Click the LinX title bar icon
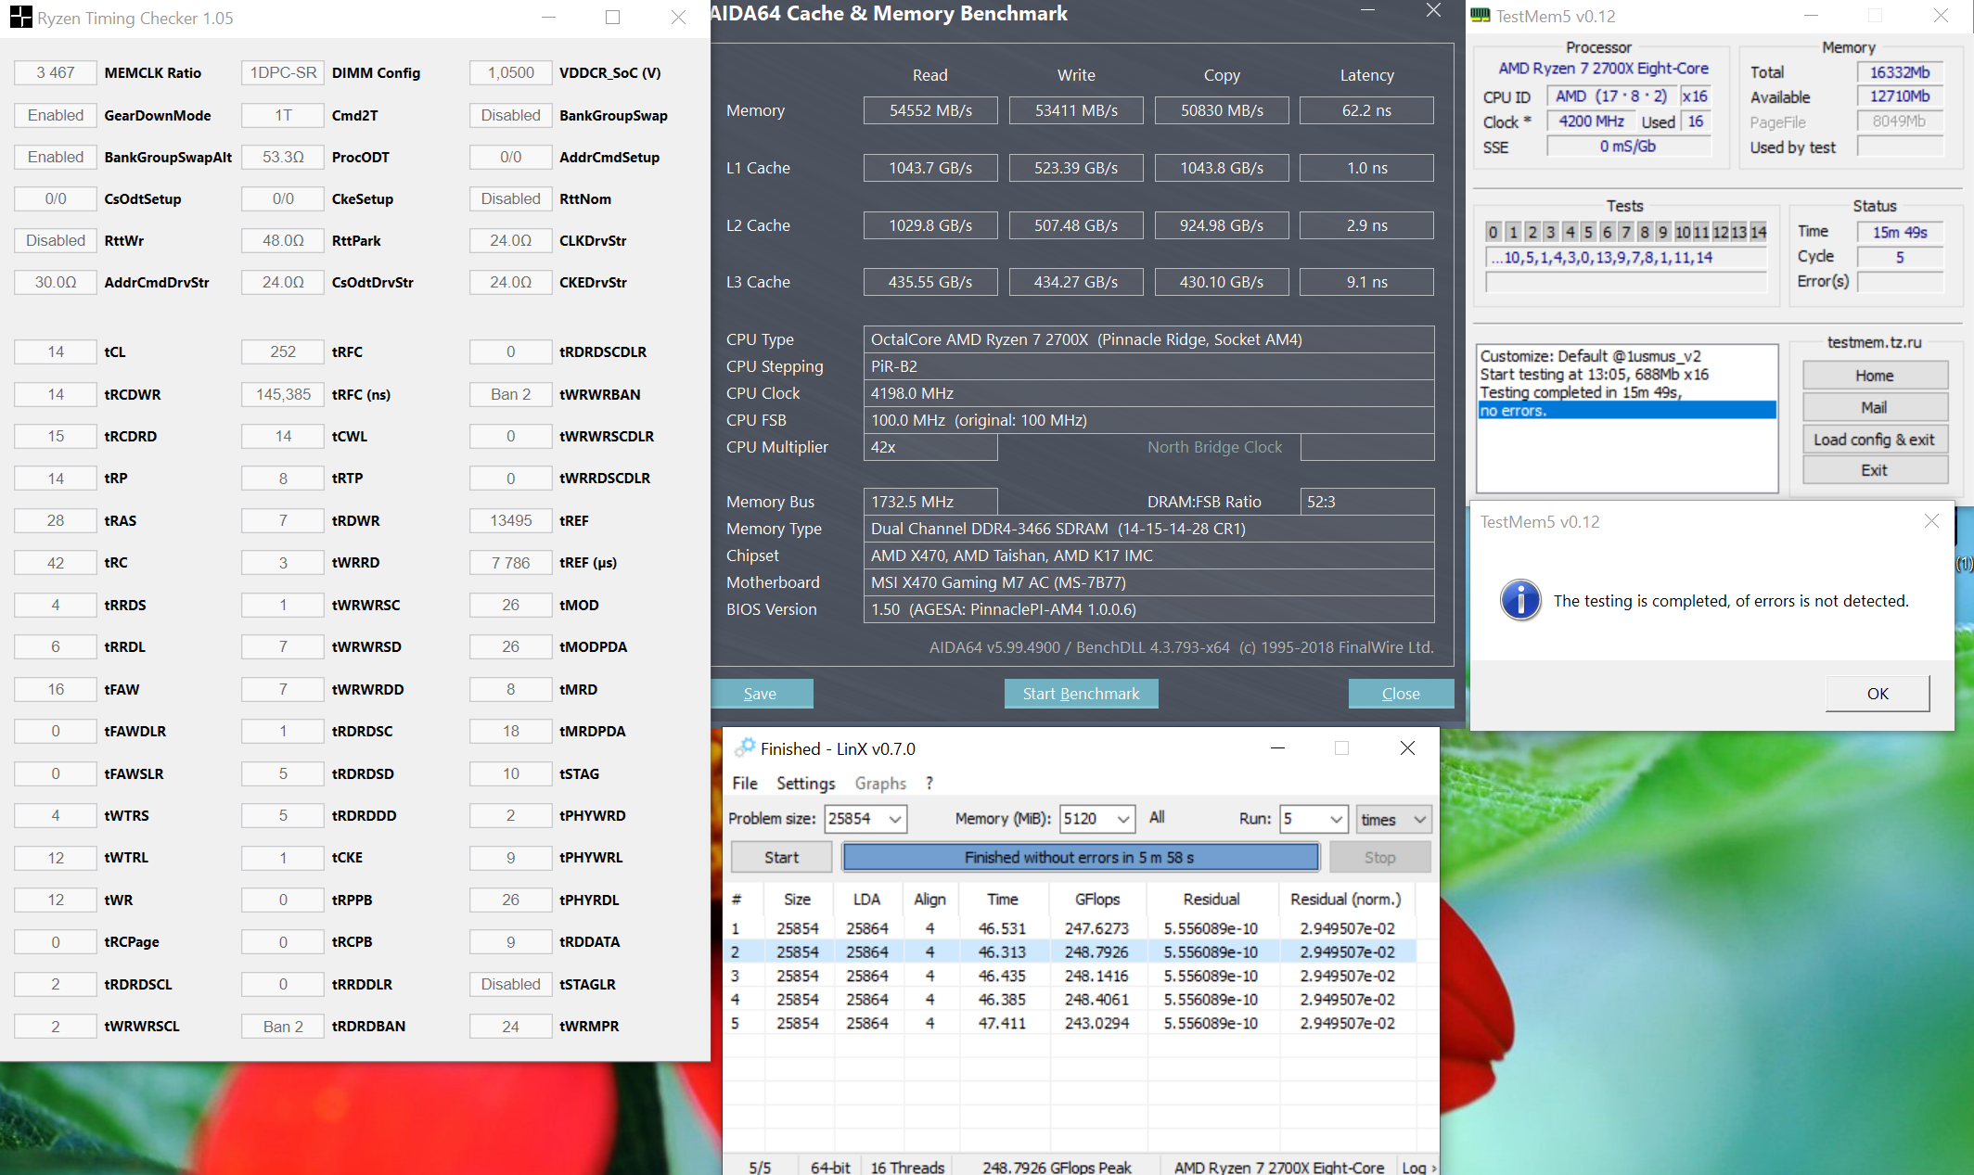 tap(744, 747)
